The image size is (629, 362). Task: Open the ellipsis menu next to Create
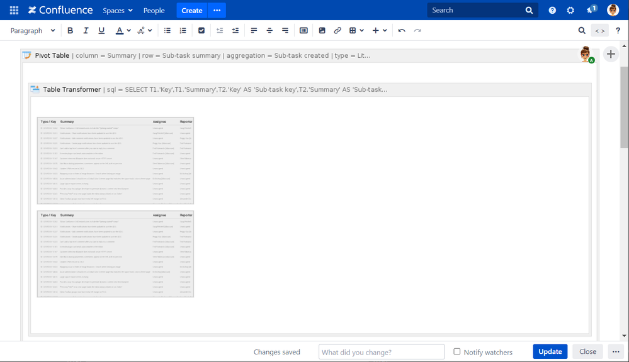pos(217,10)
